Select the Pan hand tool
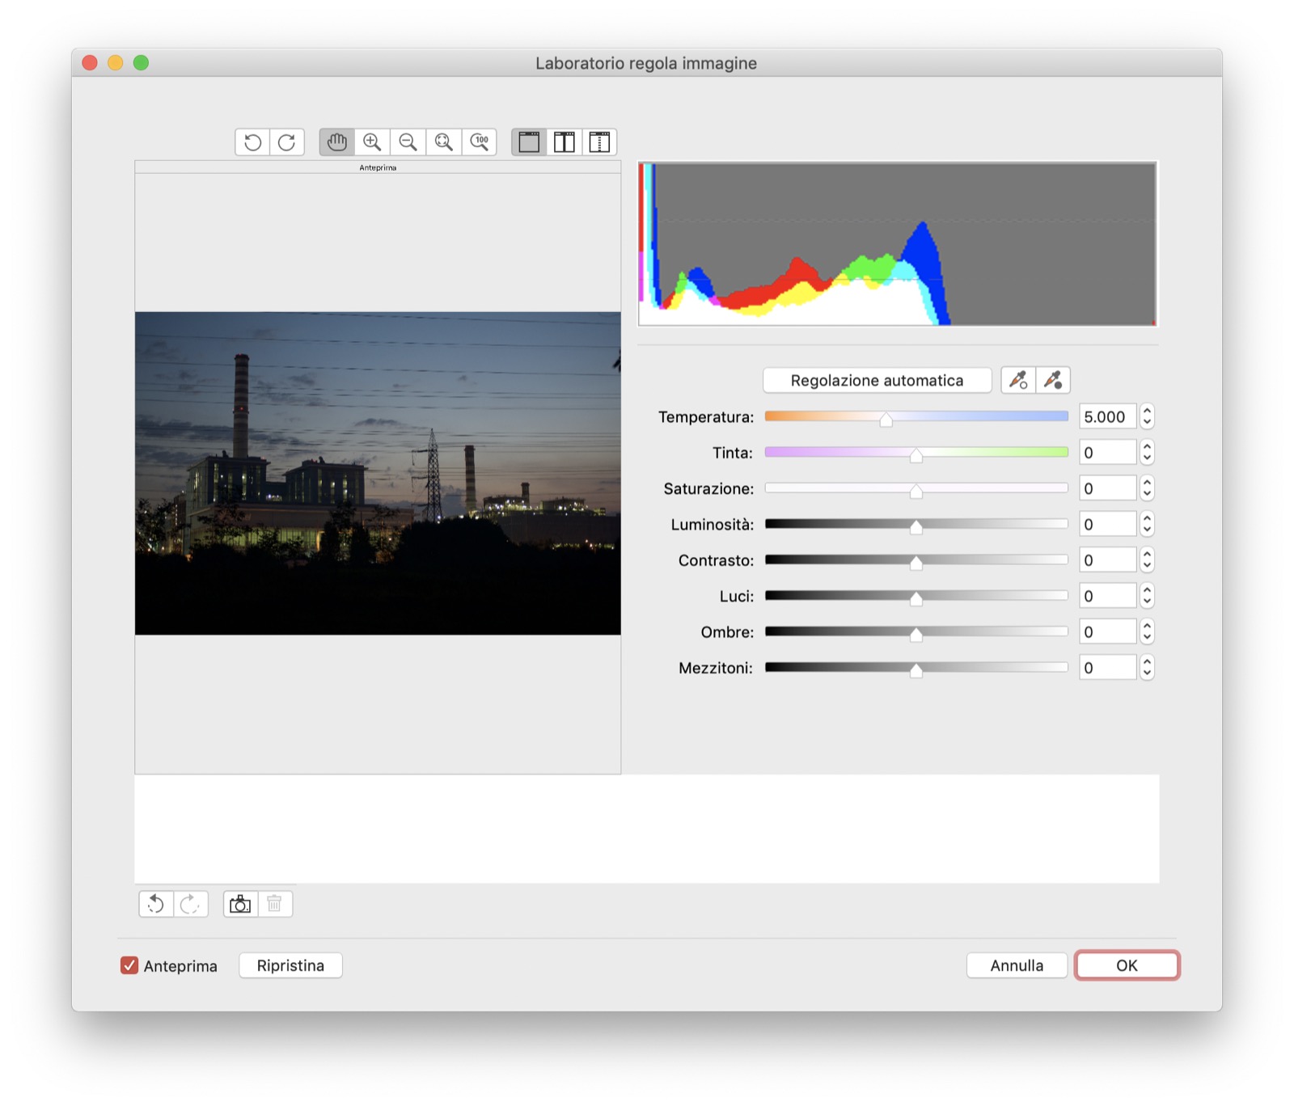The image size is (1294, 1106). coord(336,142)
